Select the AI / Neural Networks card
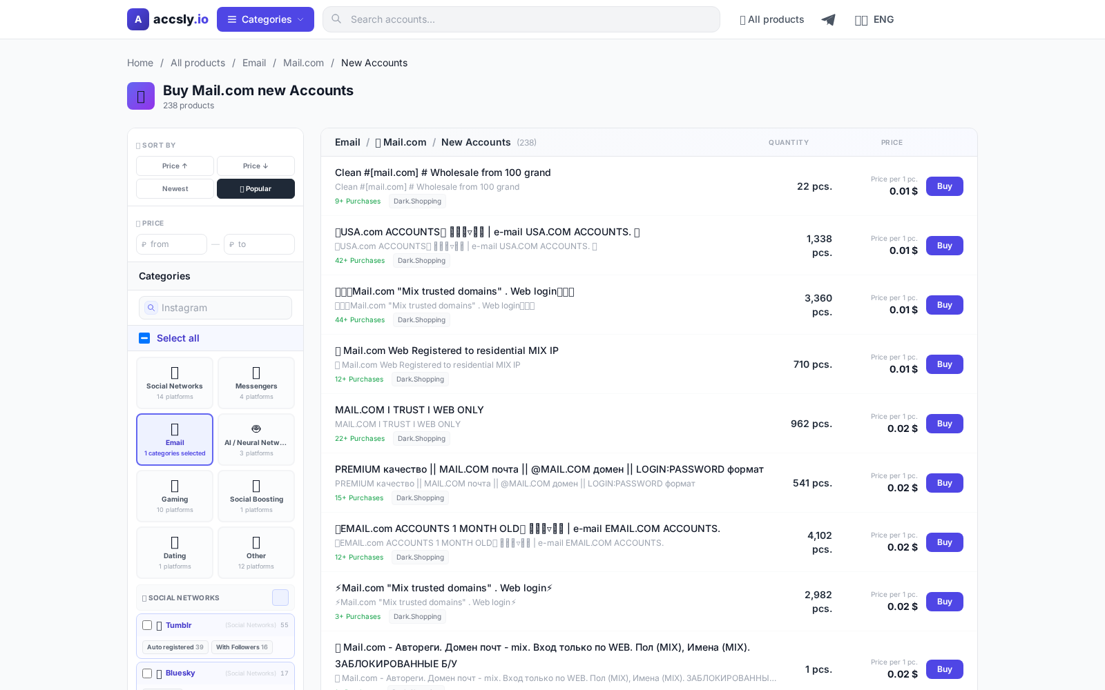The width and height of the screenshot is (1105, 690). coord(256,440)
